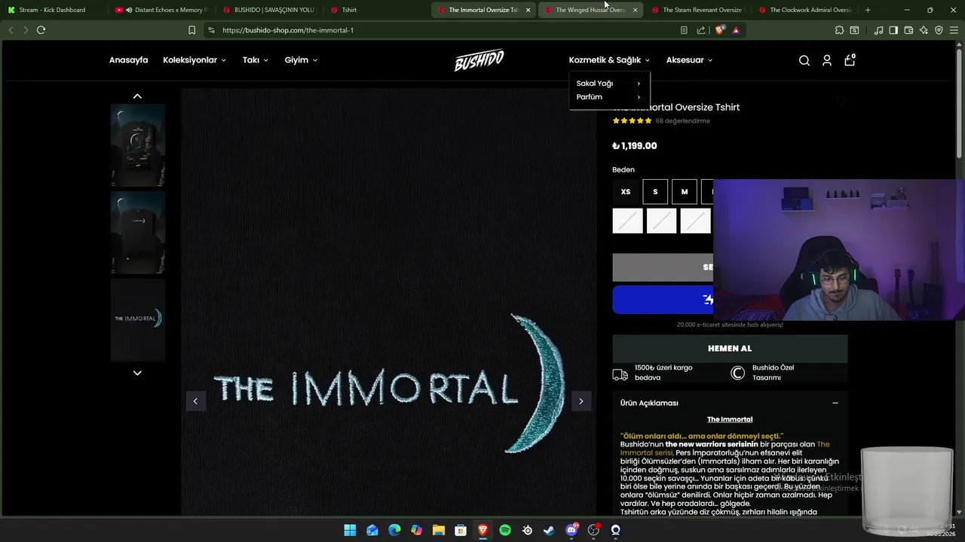Open File Explorer from the taskbar

click(438, 530)
